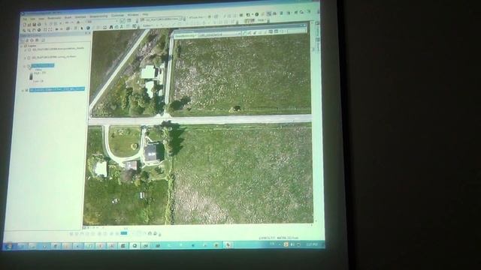Open the Help menu
481x270 pixels.
145,14
